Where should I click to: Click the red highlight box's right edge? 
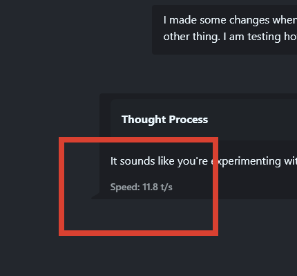[215, 186]
